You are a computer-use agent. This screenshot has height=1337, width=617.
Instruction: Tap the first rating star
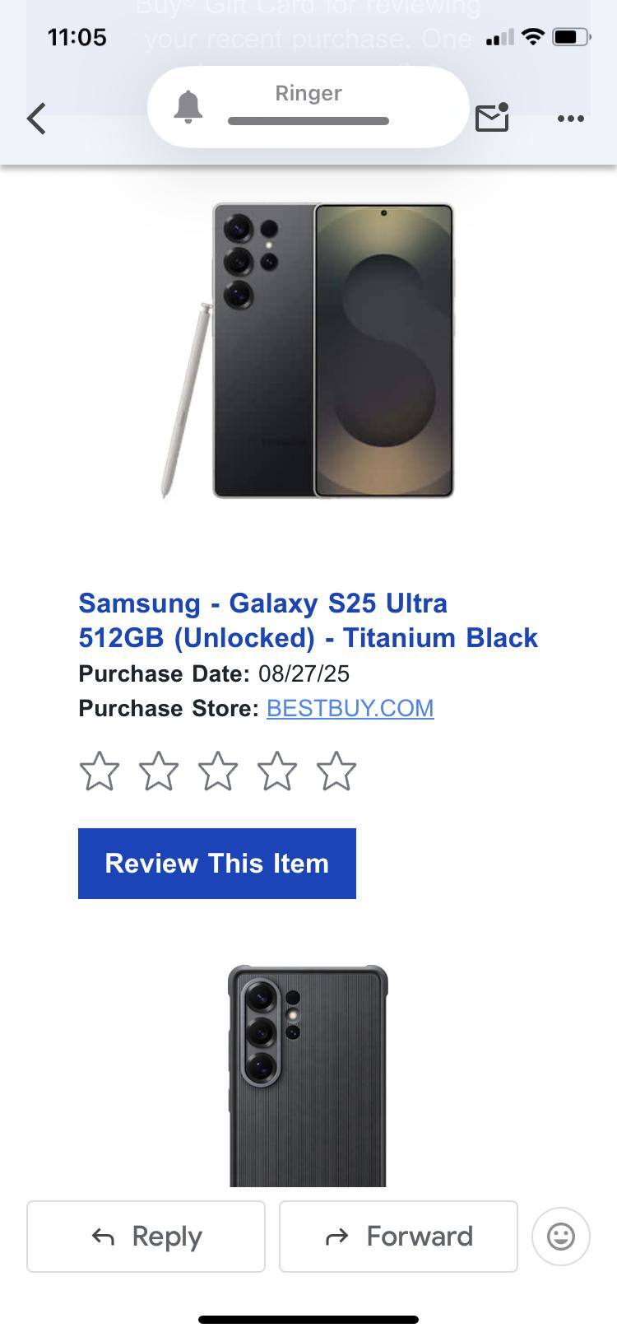coord(100,771)
